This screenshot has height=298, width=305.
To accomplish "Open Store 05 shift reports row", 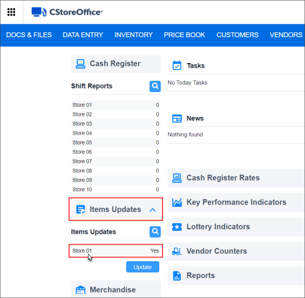I will (x=116, y=142).
